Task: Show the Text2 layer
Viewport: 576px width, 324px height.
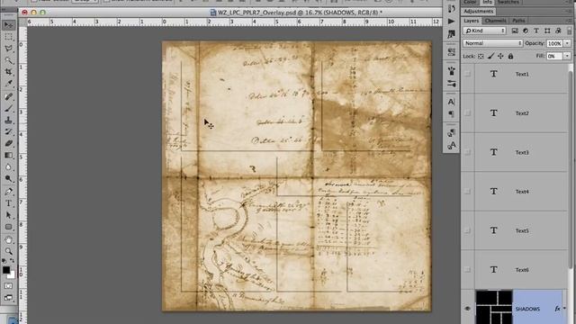Action: (467, 113)
